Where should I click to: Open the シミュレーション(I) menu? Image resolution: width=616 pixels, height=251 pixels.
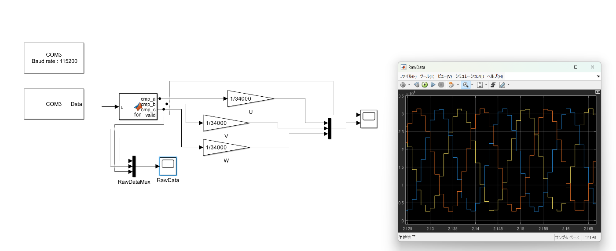click(x=469, y=76)
